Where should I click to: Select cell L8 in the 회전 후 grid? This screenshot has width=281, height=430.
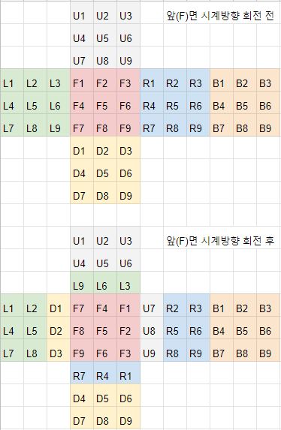click(35, 350)
